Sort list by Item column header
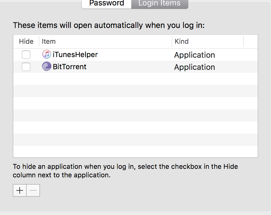Image resolution: width=271 pixels, height=215 pixels. [105, 42]
